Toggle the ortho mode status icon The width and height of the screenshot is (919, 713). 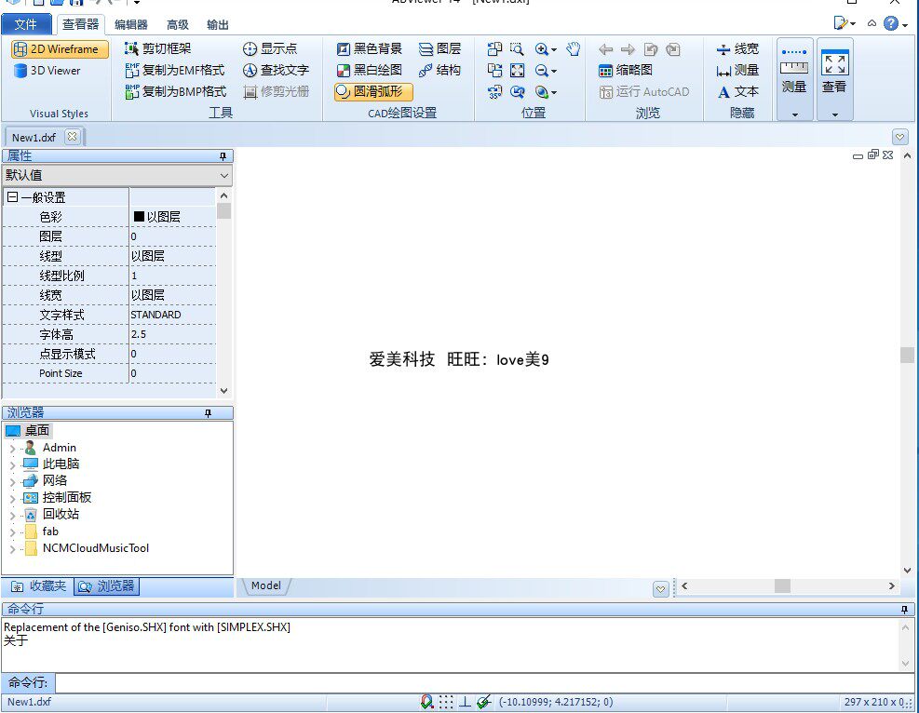pos(465,702)
